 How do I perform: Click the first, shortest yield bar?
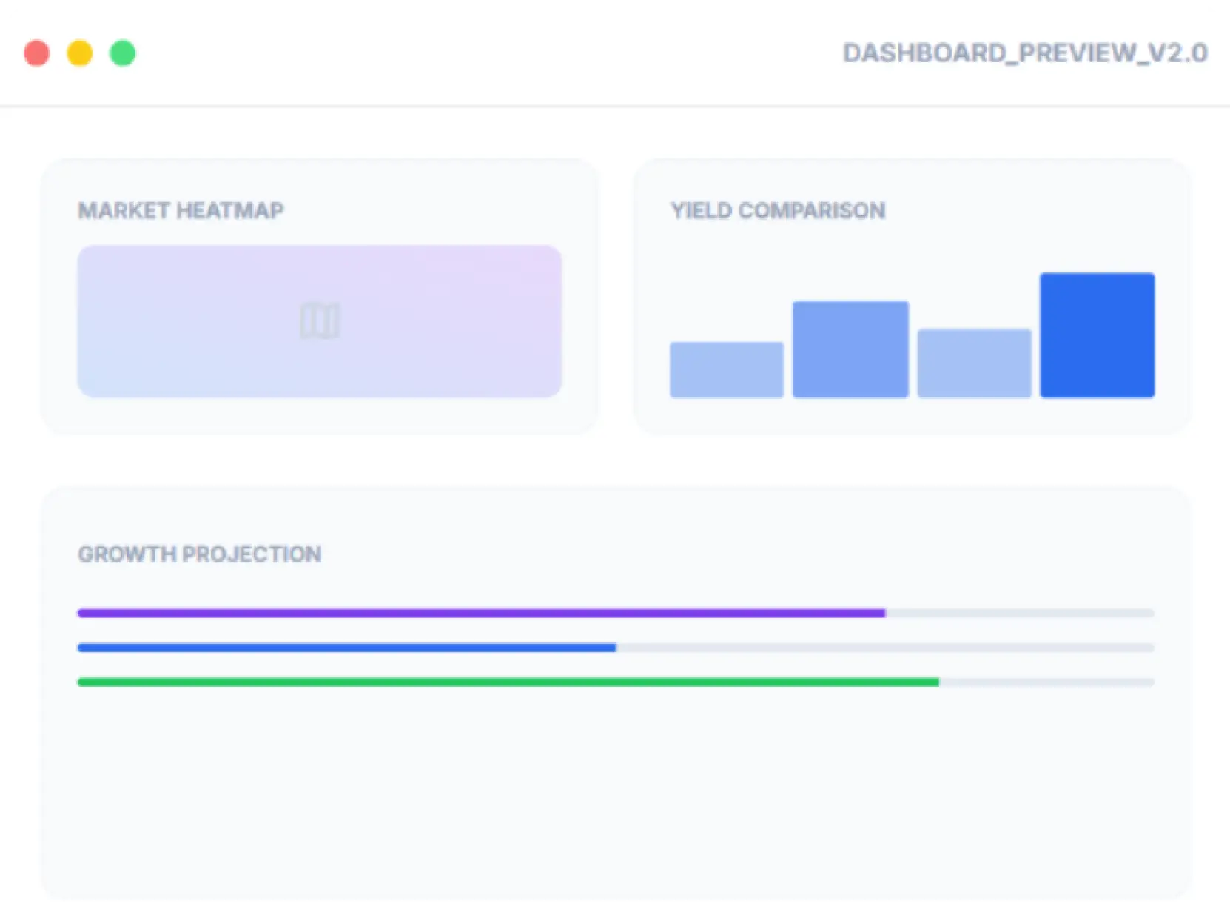[726, 370]
